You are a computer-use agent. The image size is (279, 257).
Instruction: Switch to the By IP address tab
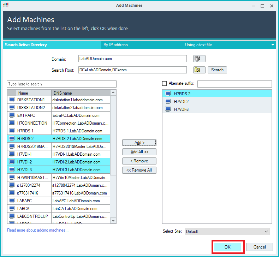point(115,45)
